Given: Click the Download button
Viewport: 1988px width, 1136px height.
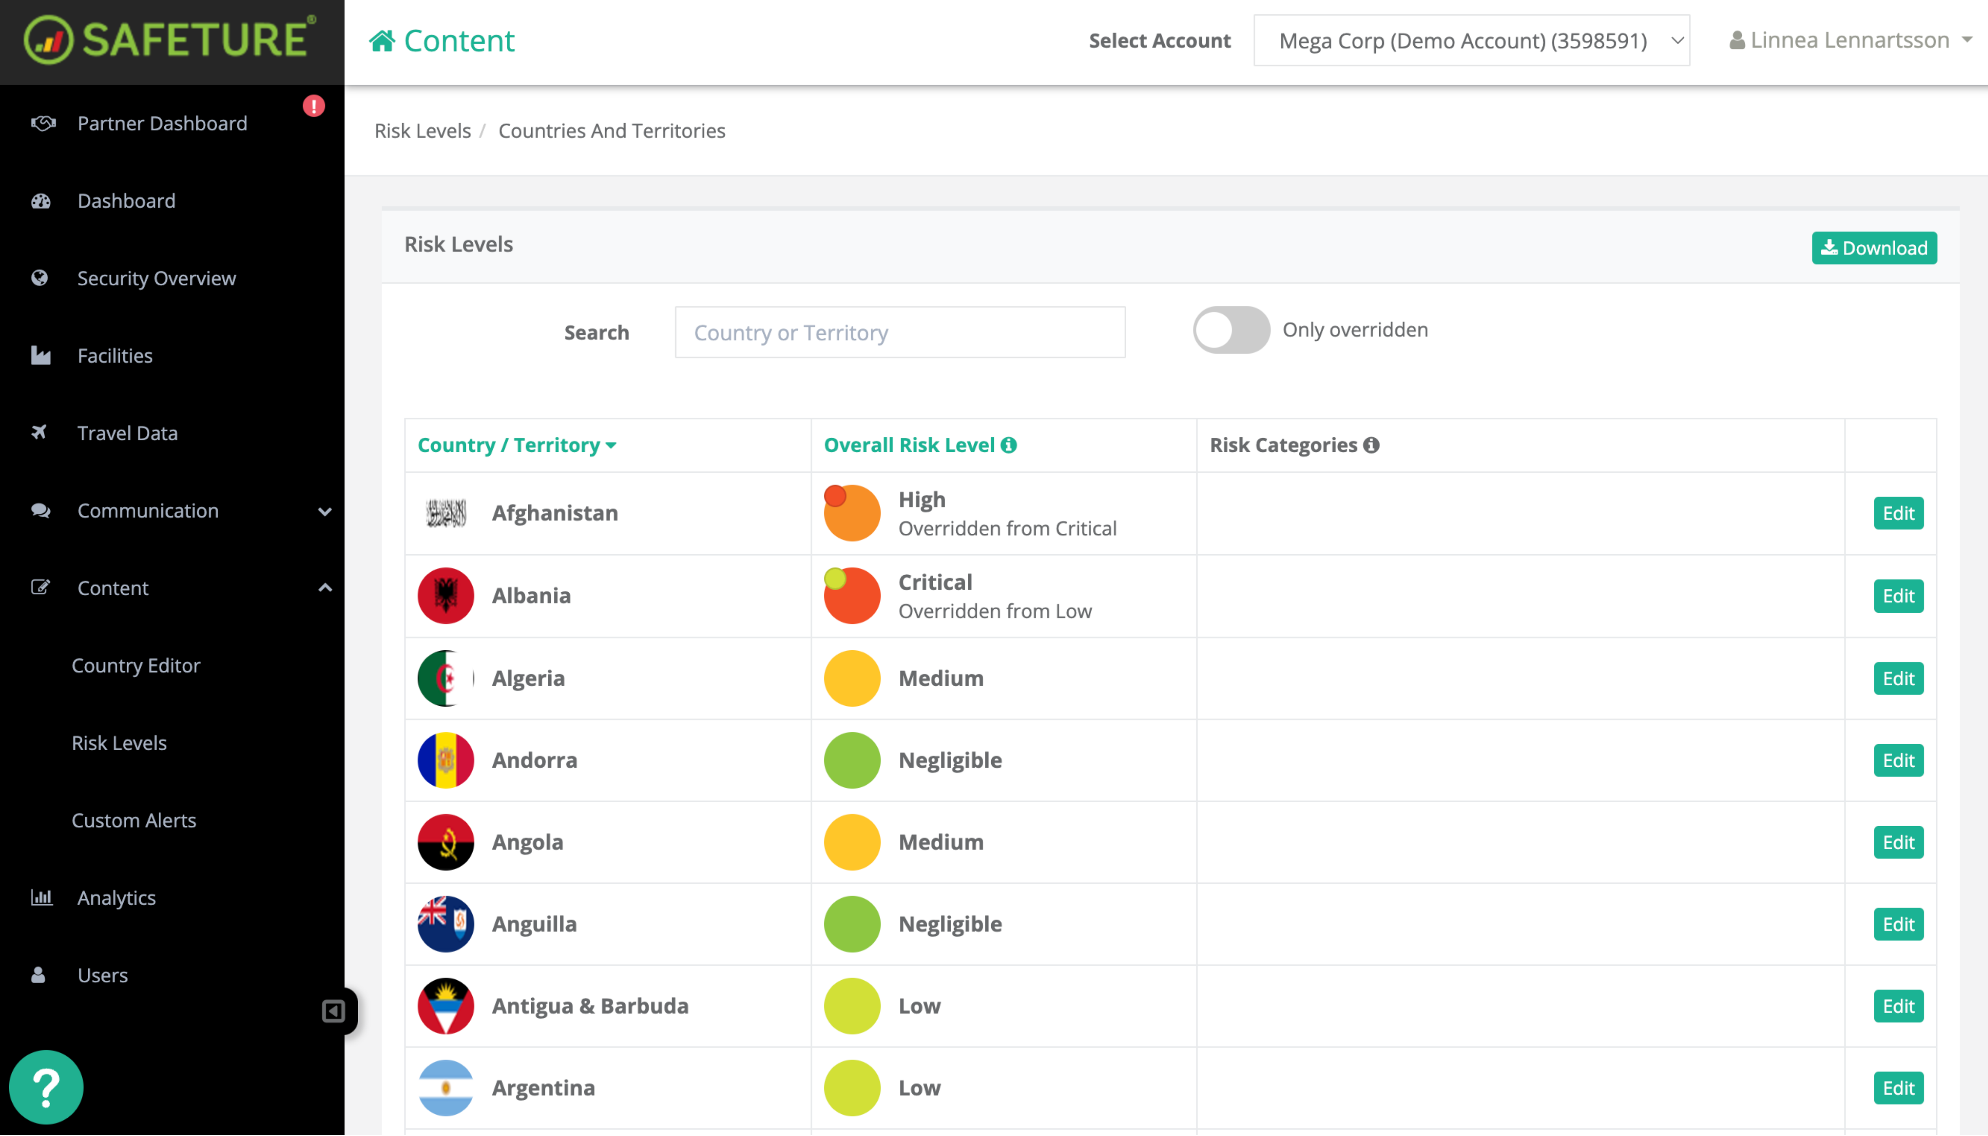Looking at the screenshot, I should pos(1874,248).
